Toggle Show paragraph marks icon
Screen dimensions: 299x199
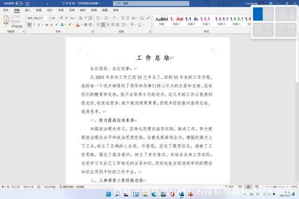tap(148, 18)
